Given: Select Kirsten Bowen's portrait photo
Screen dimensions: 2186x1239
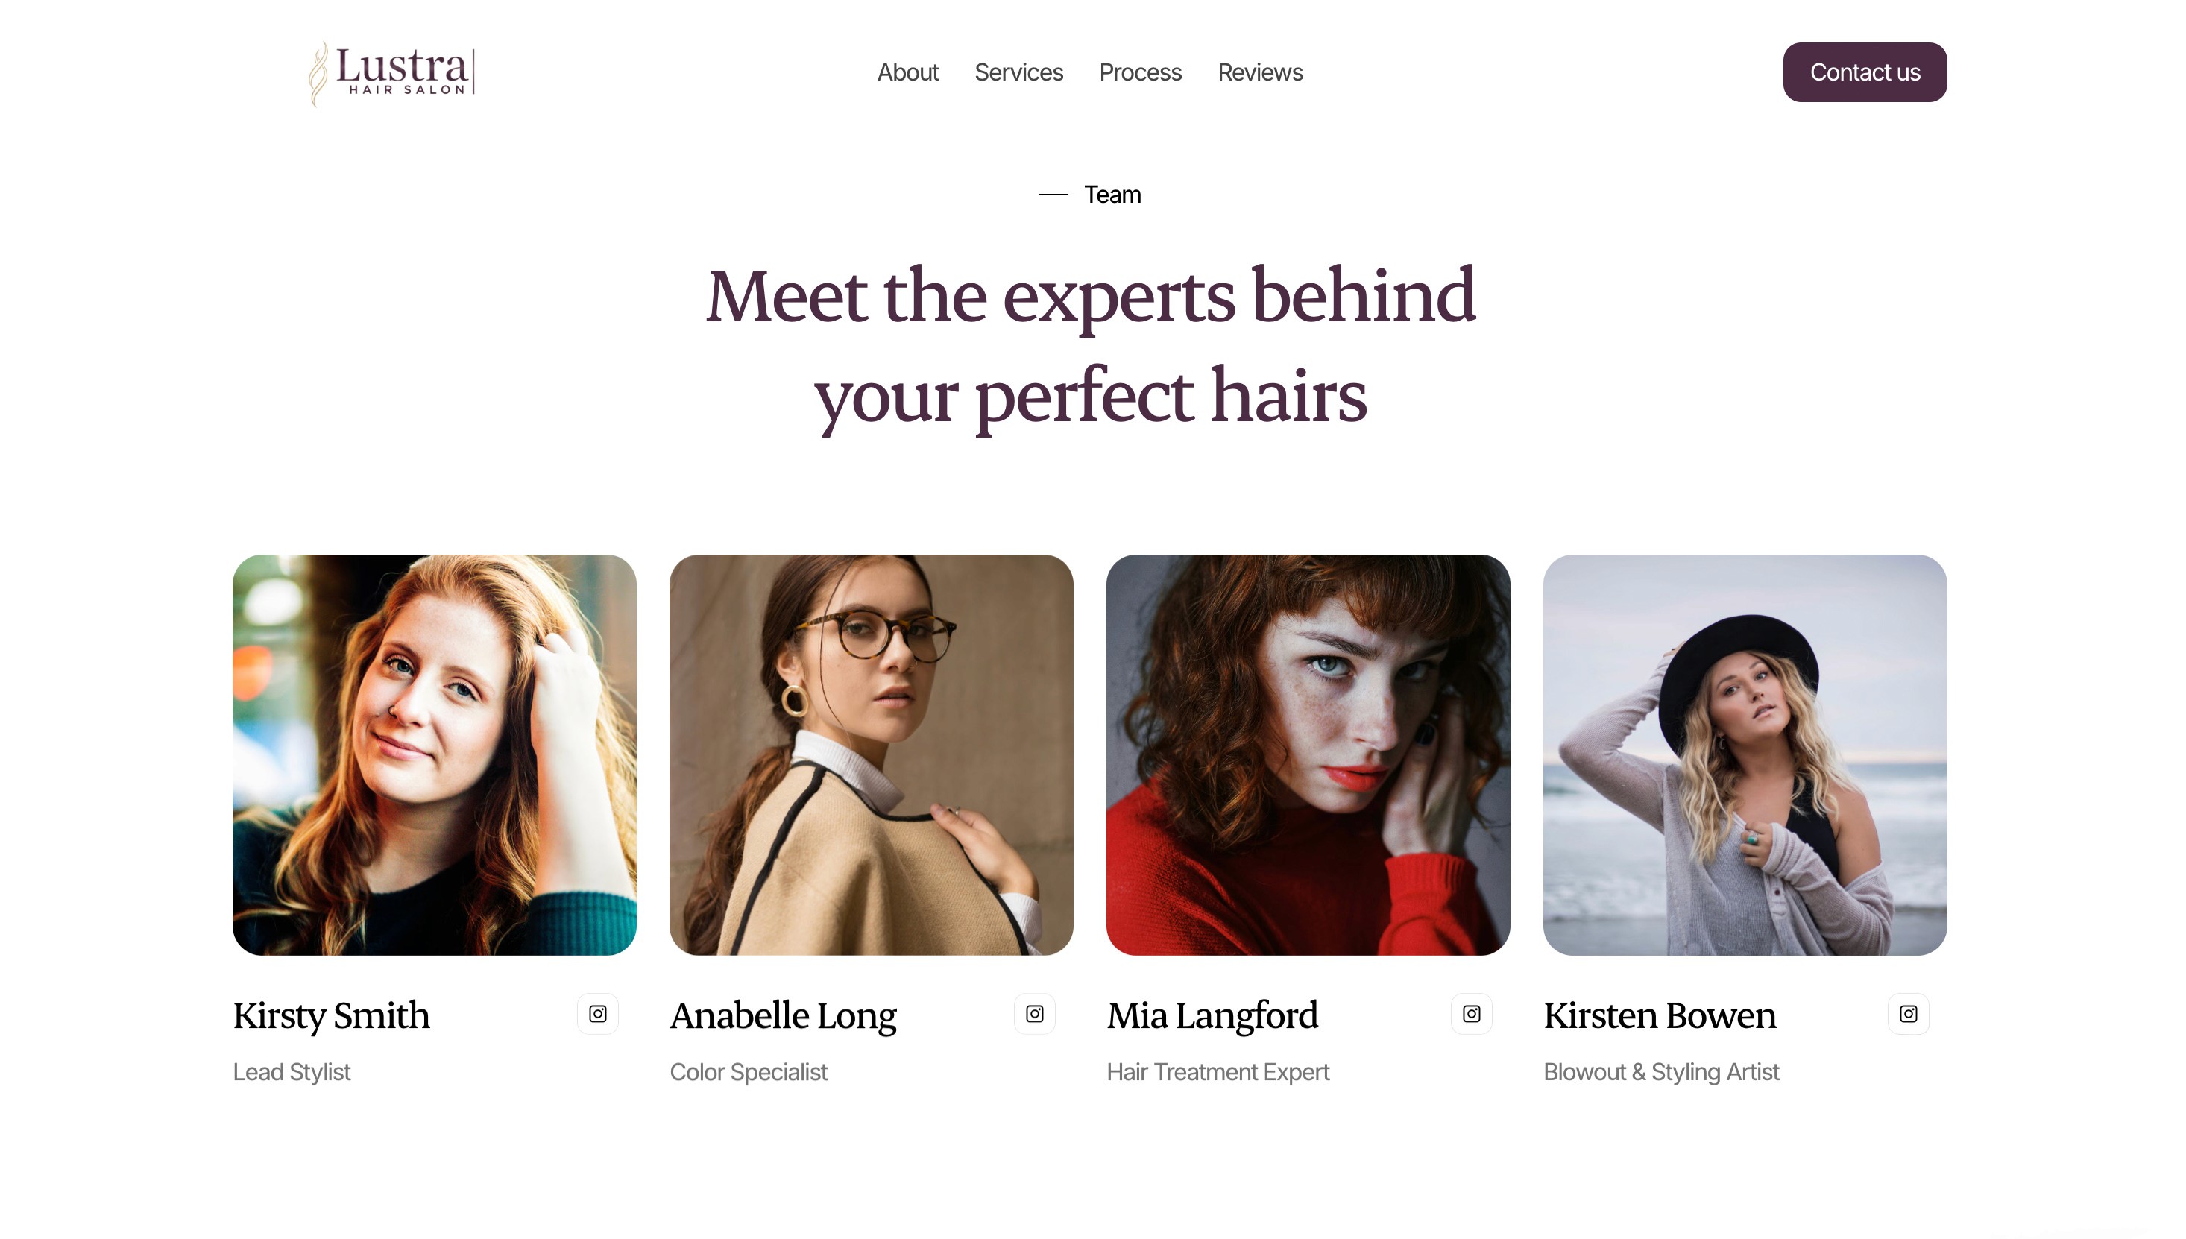Looking at the screenshot, I should (1745, 754).
